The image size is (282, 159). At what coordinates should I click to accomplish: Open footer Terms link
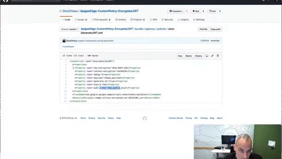click(83, 118)
